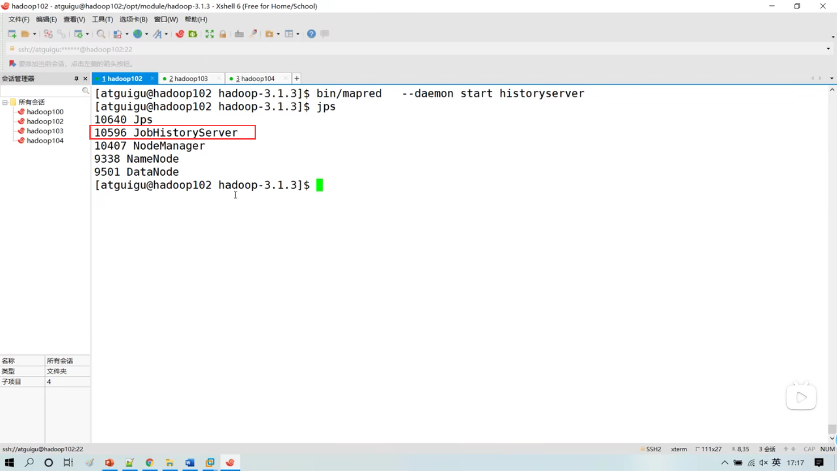Close the hadoop104 tab
This screenshot has width=837, height=471.
pyautogui.click(x=286, y=78)
